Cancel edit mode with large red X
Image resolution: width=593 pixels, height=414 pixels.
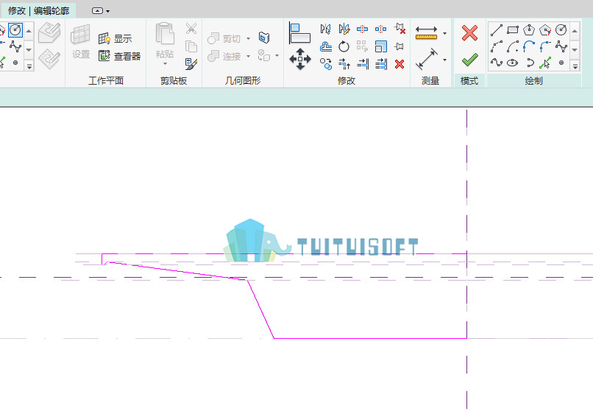click(x=469, y=33)
